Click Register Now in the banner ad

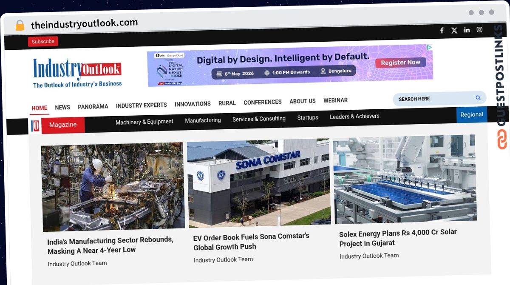[400, 63]
